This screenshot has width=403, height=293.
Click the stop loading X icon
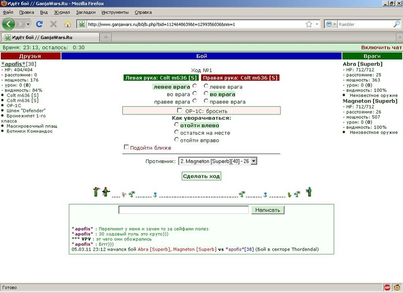tap(53, 24)
